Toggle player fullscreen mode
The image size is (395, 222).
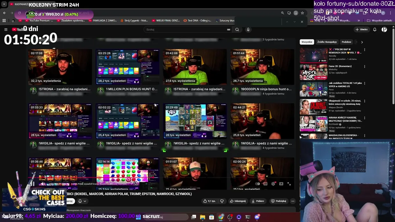289,184
